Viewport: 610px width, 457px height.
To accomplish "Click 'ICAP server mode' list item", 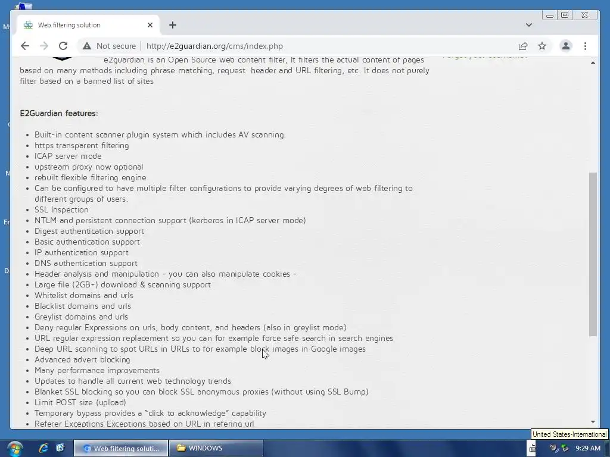I will click(68, 156).
